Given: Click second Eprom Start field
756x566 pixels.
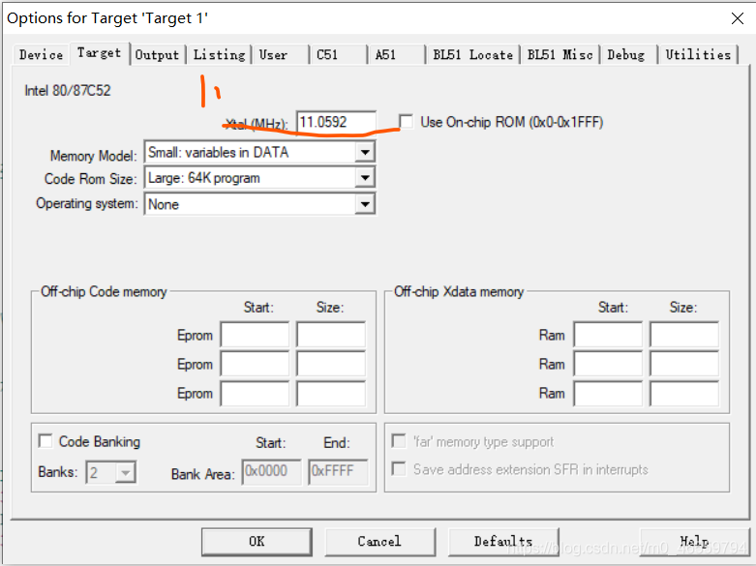Looking at the screenshot, I should pos(255,364).
